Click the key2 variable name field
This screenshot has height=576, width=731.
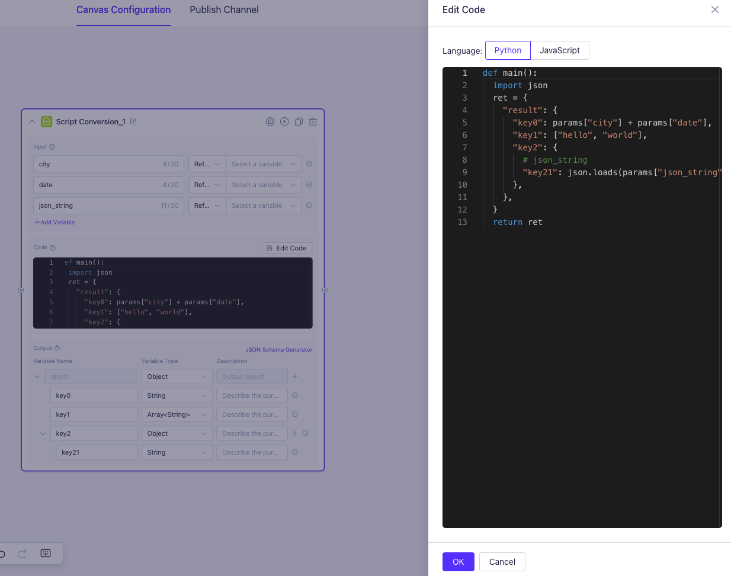point(94,433)
